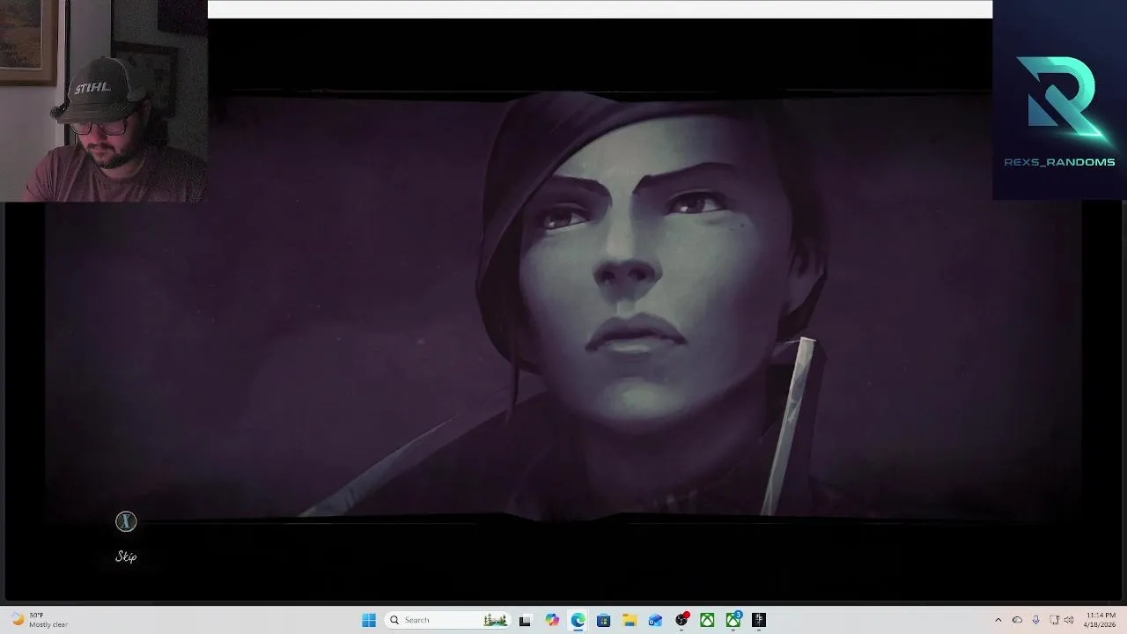
Task: Click the microphone tray icon
Action: 1035,620
